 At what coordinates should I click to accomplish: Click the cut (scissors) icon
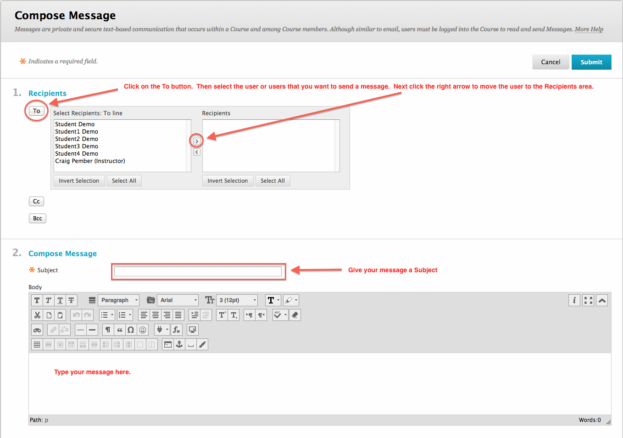point(37,315)
